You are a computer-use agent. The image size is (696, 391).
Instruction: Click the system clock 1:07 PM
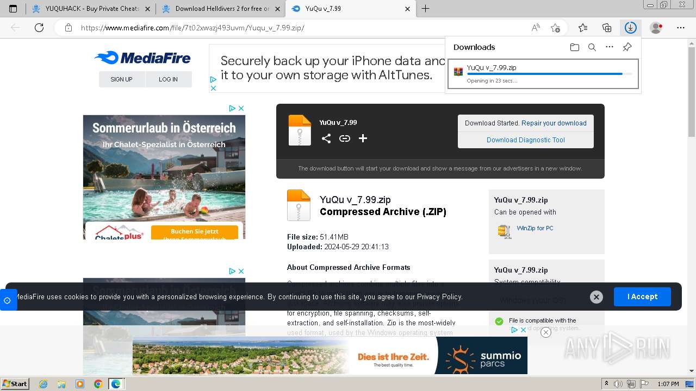(668, 384)
